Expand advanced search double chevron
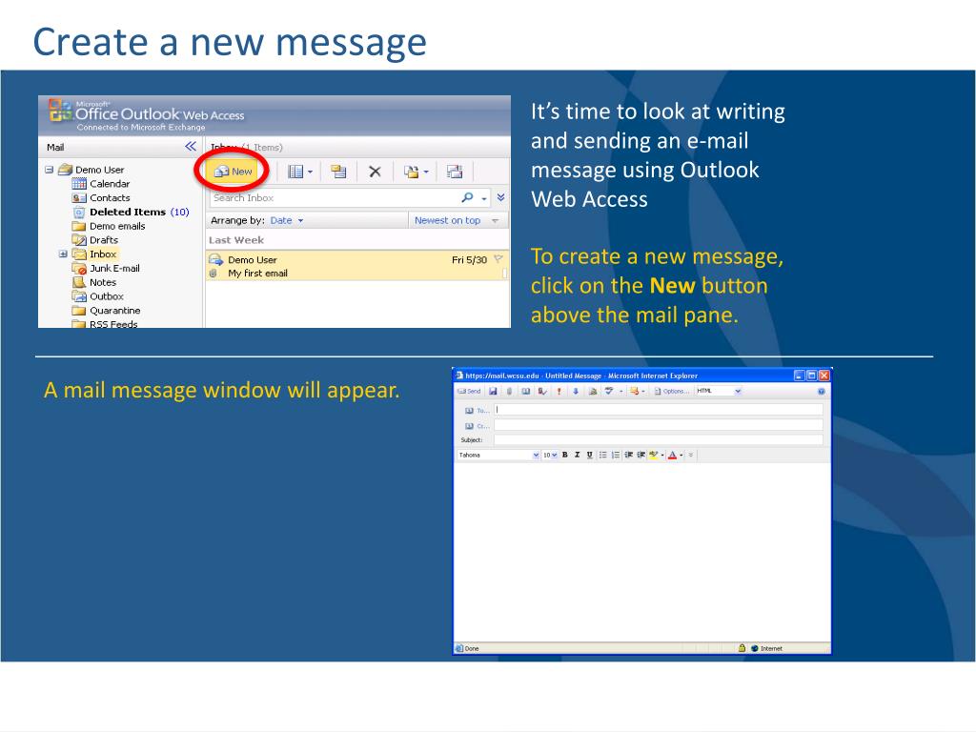The height and width of the screenshot is (732, 976). tap(500, 198)
